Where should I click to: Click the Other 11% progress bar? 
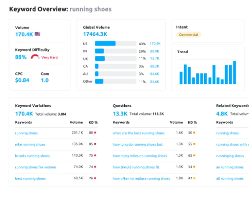[115, 81]
